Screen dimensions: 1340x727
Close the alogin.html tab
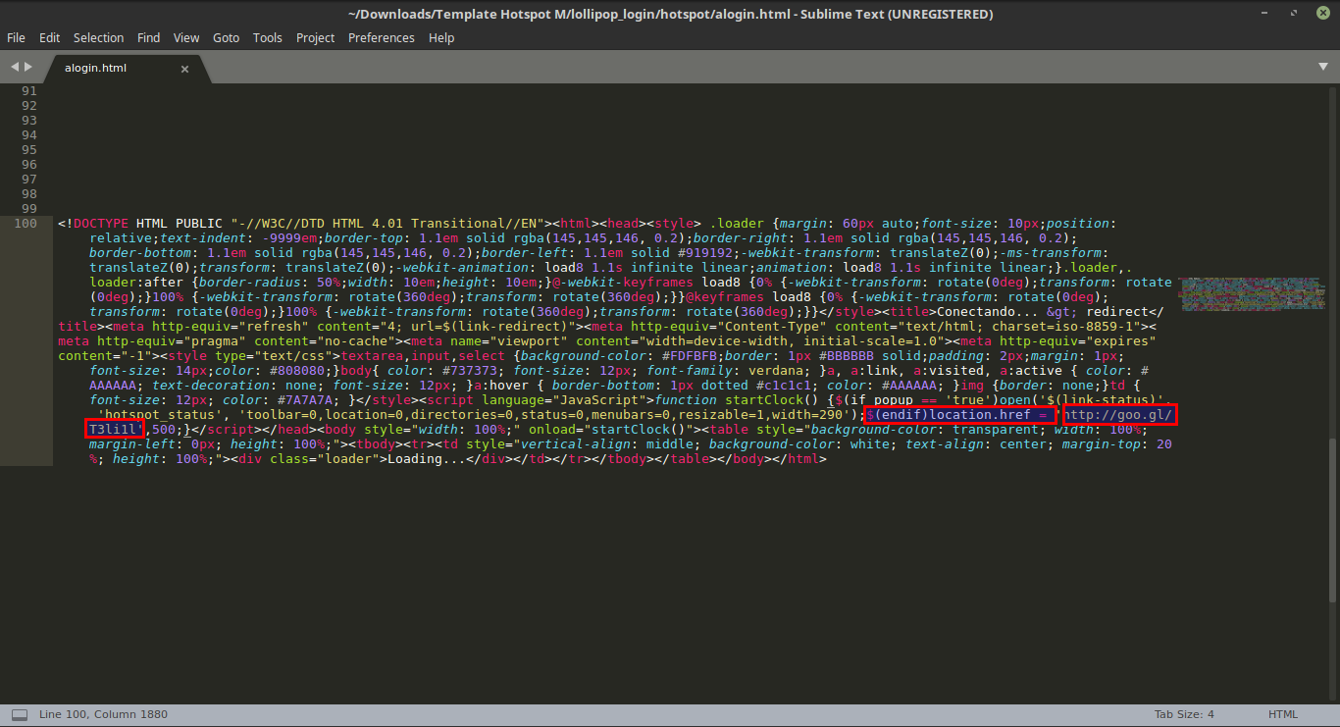coord(184,69)
